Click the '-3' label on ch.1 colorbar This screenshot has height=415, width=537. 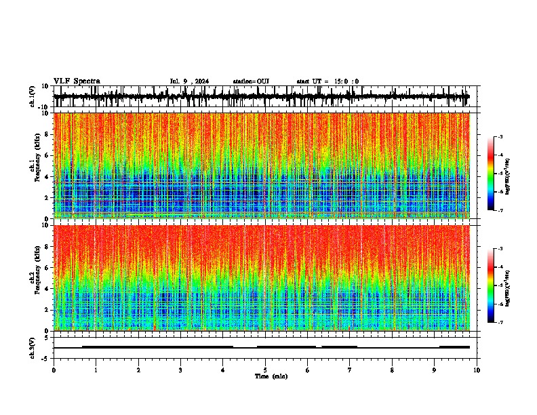click(500, 137)
